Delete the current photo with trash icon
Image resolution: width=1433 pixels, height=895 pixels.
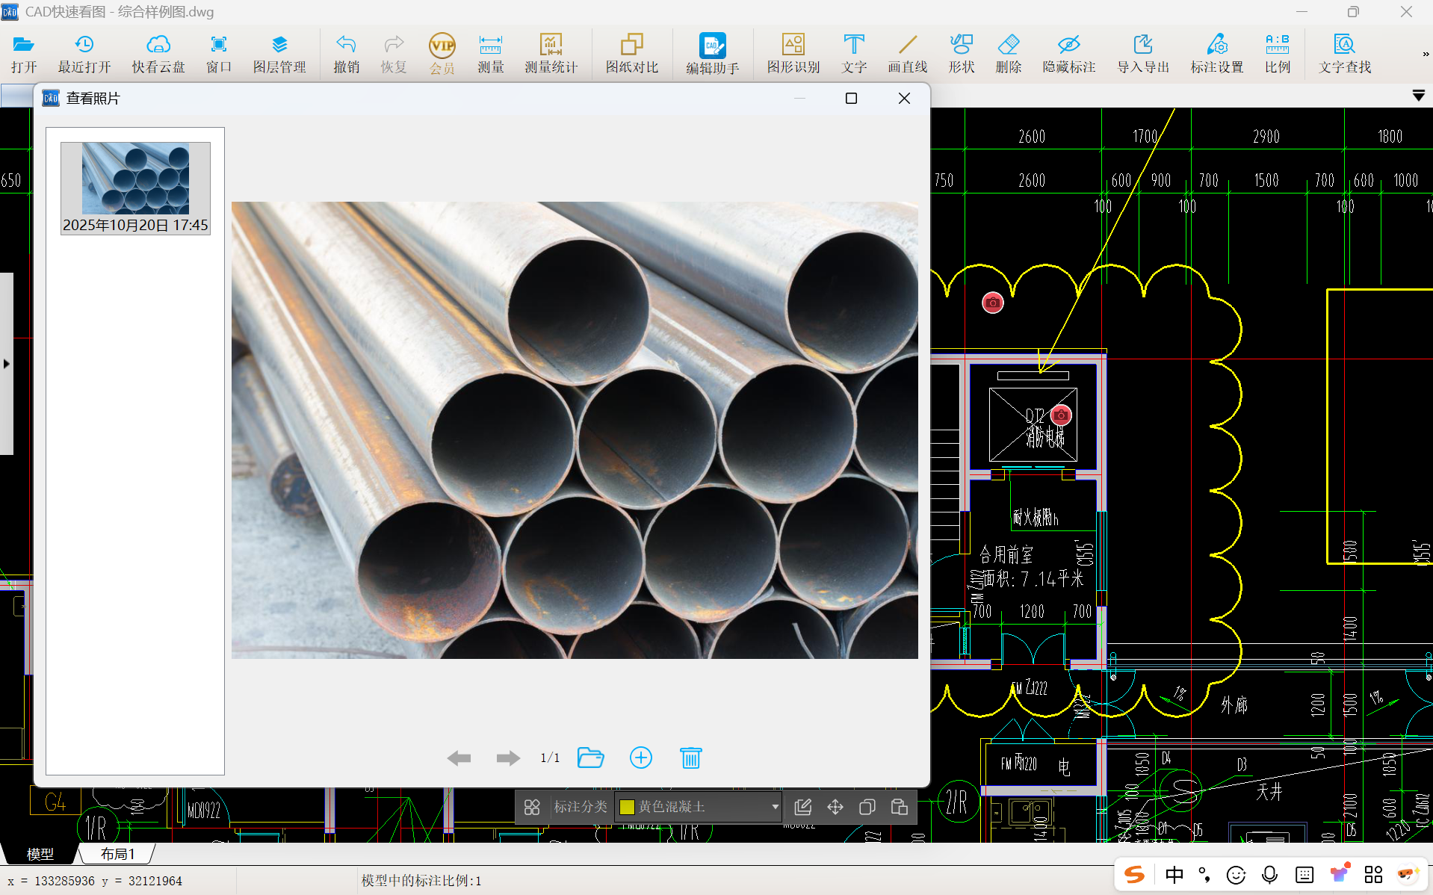click(690, 758)
